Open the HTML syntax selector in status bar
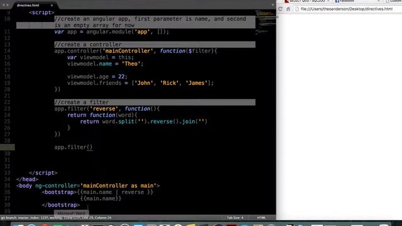This screenshot has height=226, width=402. [x=261, y=218]
